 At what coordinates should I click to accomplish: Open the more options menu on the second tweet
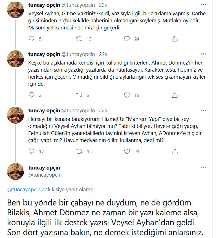[x=204, y=54]
